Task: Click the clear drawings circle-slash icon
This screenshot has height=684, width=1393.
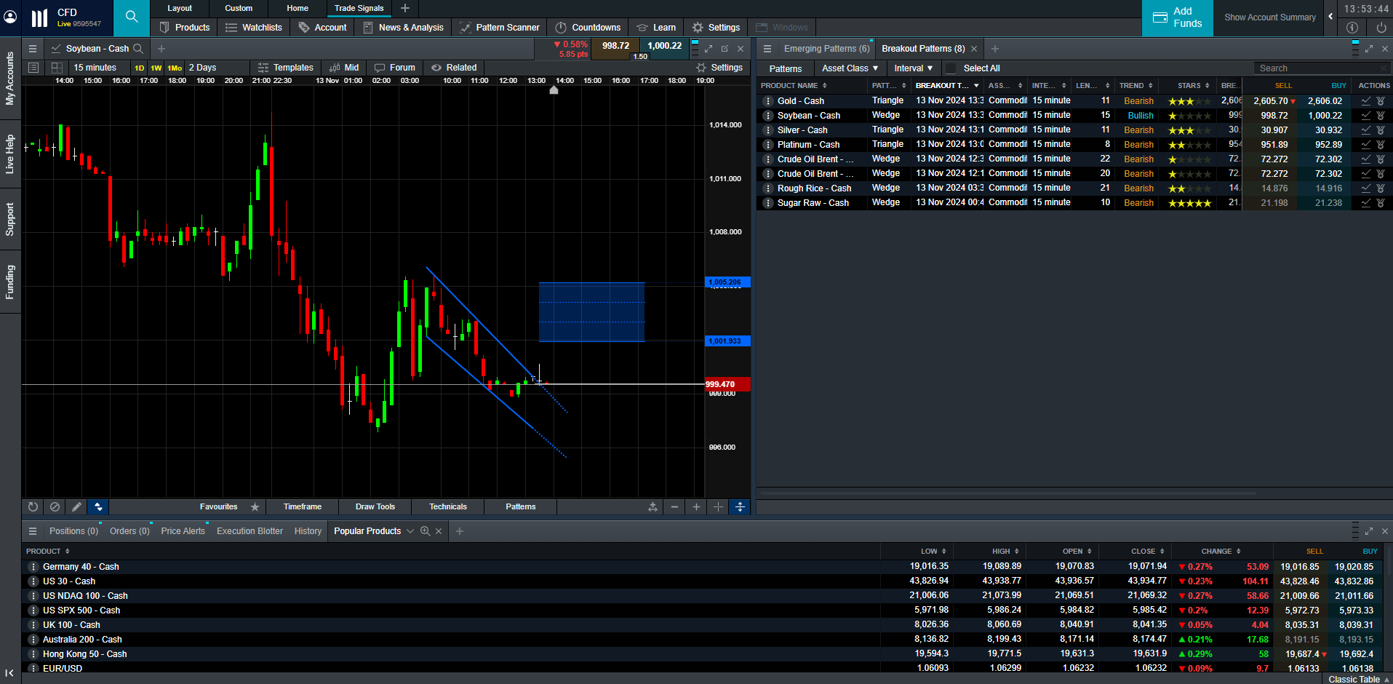Action: click(x=55, y=506)
